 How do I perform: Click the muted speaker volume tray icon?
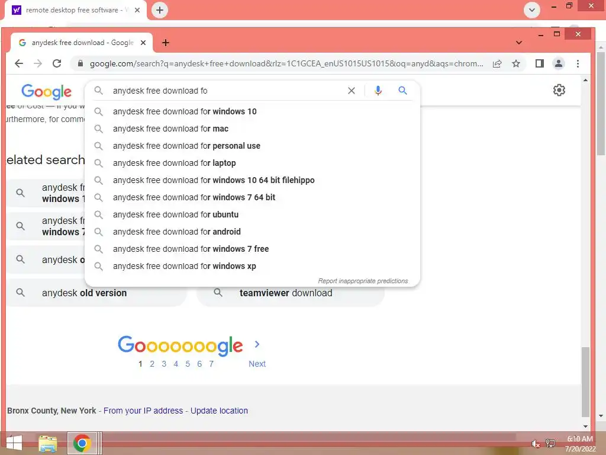535,444
